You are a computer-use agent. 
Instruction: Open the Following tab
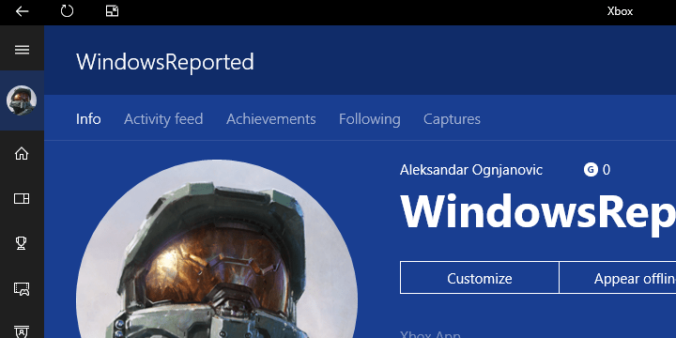tap(370, 119)
